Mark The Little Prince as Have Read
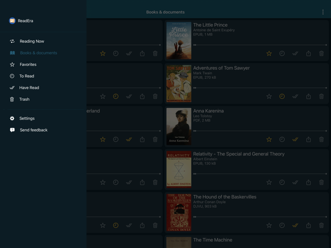 pos(295,54)
